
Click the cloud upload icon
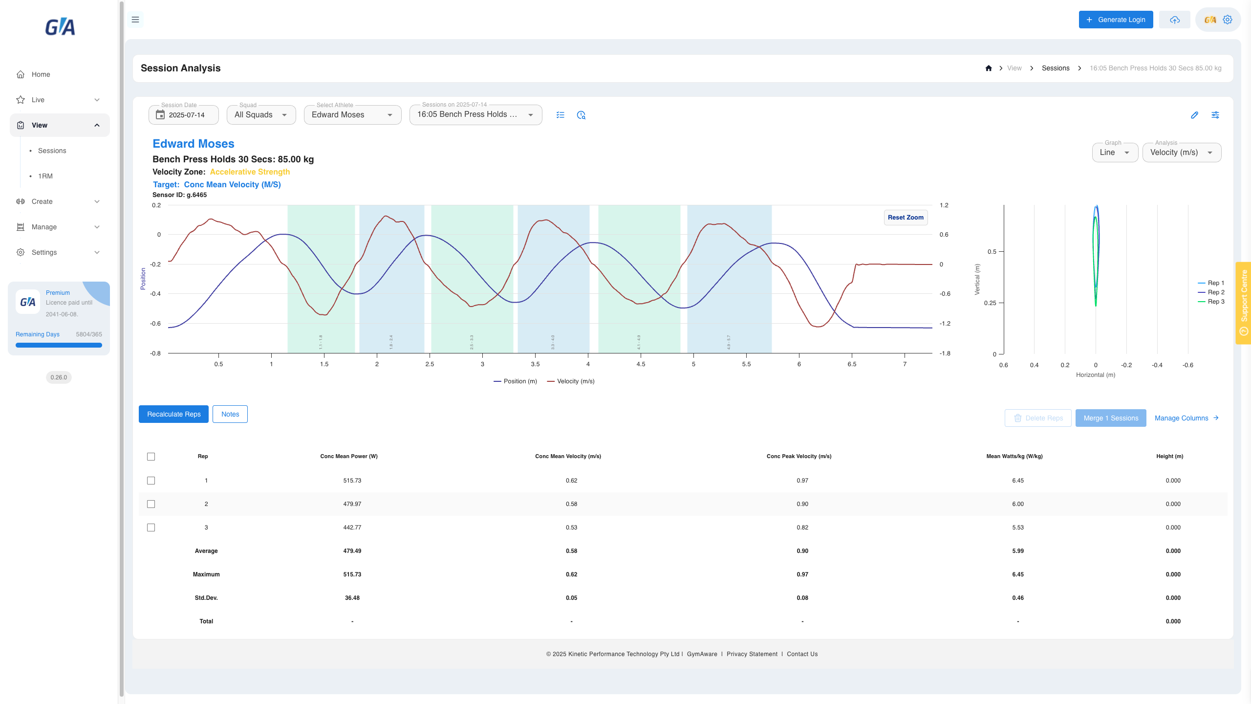coord(1175,20)
